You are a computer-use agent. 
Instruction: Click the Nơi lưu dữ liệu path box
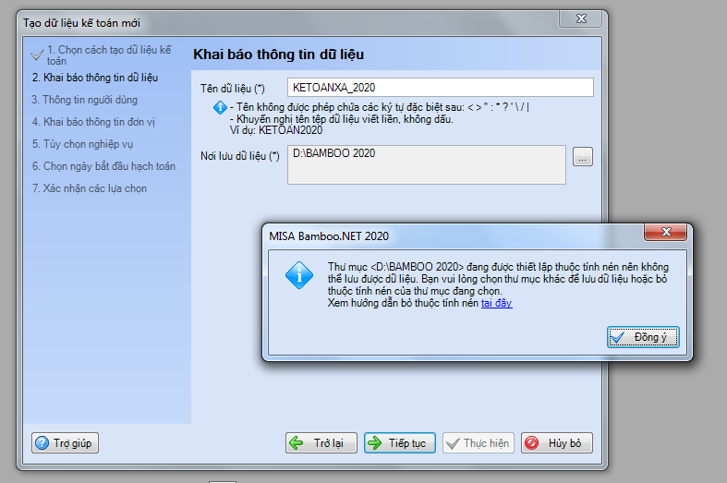point(427,164)
